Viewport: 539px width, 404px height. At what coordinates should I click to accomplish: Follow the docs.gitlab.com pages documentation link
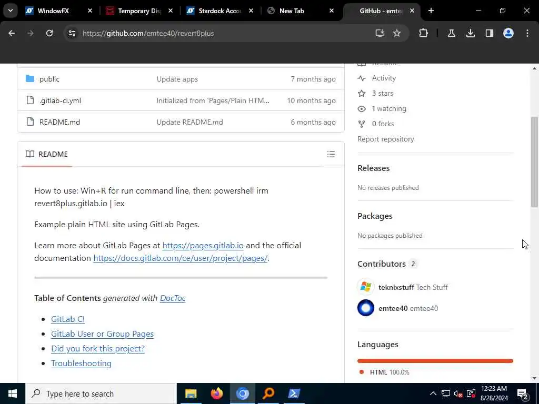click(180, 258)
